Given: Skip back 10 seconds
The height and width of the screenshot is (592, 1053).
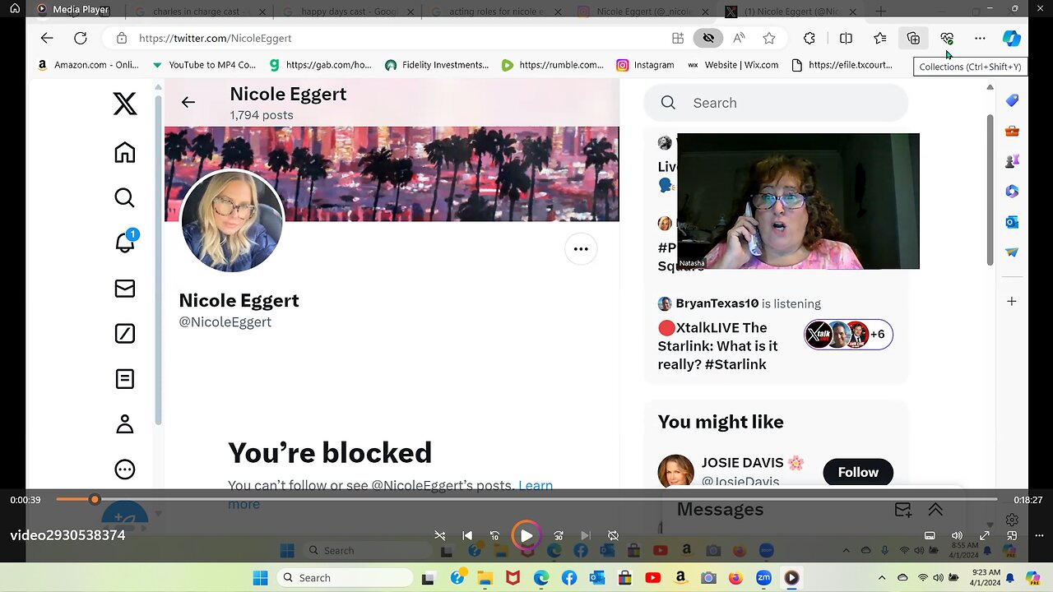Looking at the screenshot, I should 494,535.
